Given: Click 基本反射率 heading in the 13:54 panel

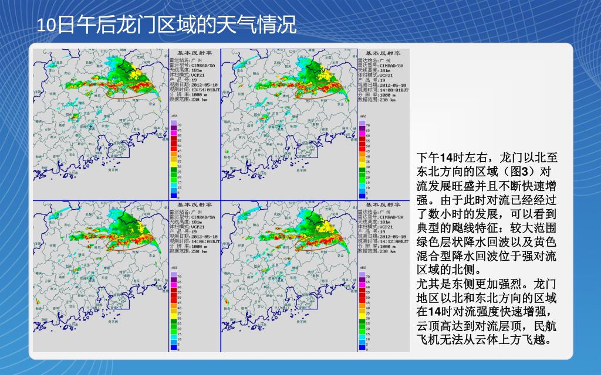Looking at the screenshot, I should click(x=194, y=53).
